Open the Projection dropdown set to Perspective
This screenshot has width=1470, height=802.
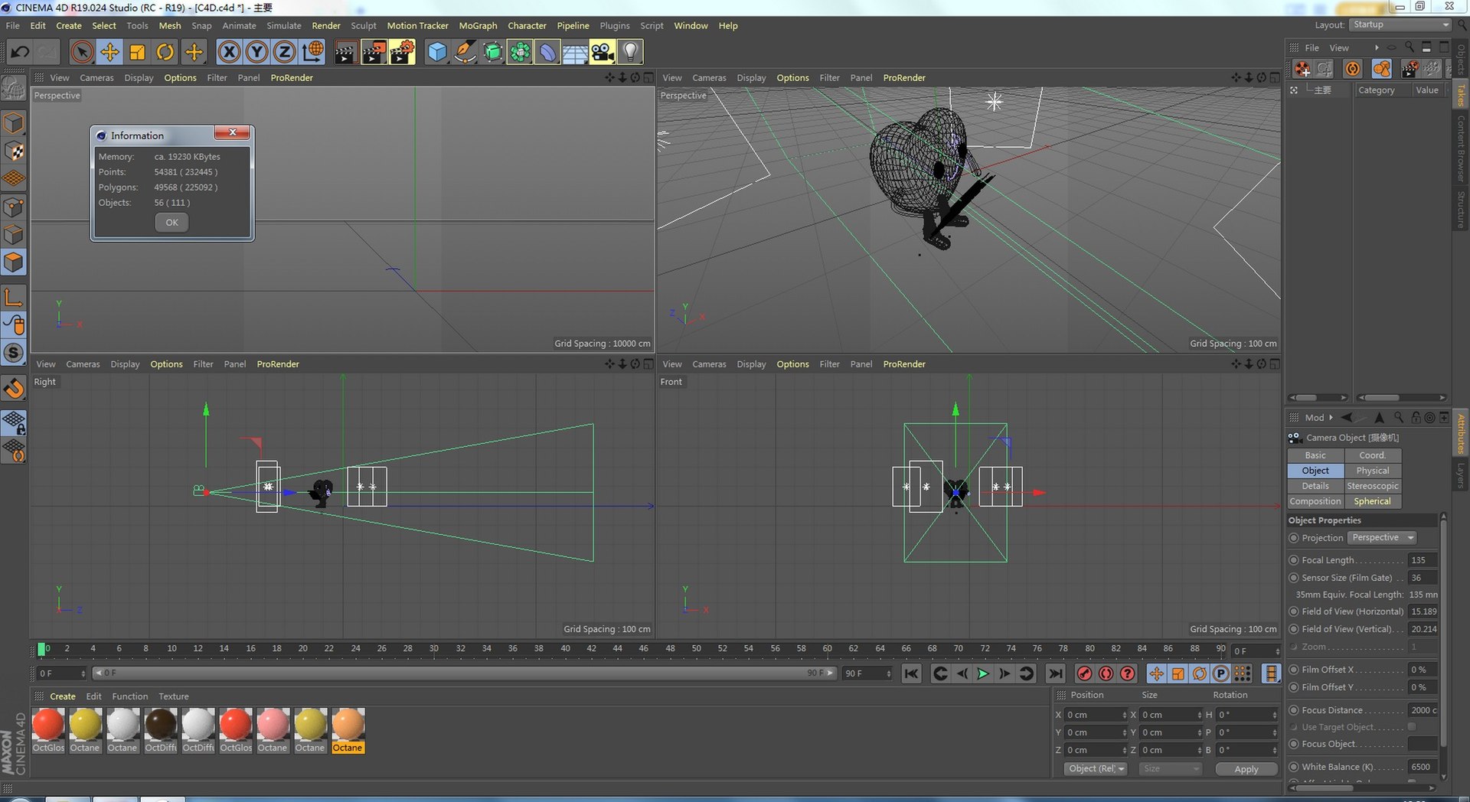point(1381,538)
